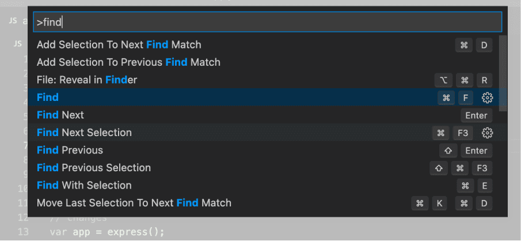Run the Find Next command
Image resolution: width=521 pixels, height=241 pixels.
(x=60, y=115)
